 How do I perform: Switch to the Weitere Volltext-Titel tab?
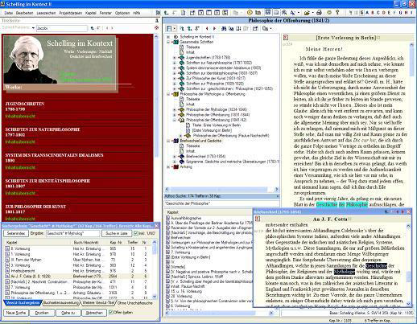pos(97,303)
